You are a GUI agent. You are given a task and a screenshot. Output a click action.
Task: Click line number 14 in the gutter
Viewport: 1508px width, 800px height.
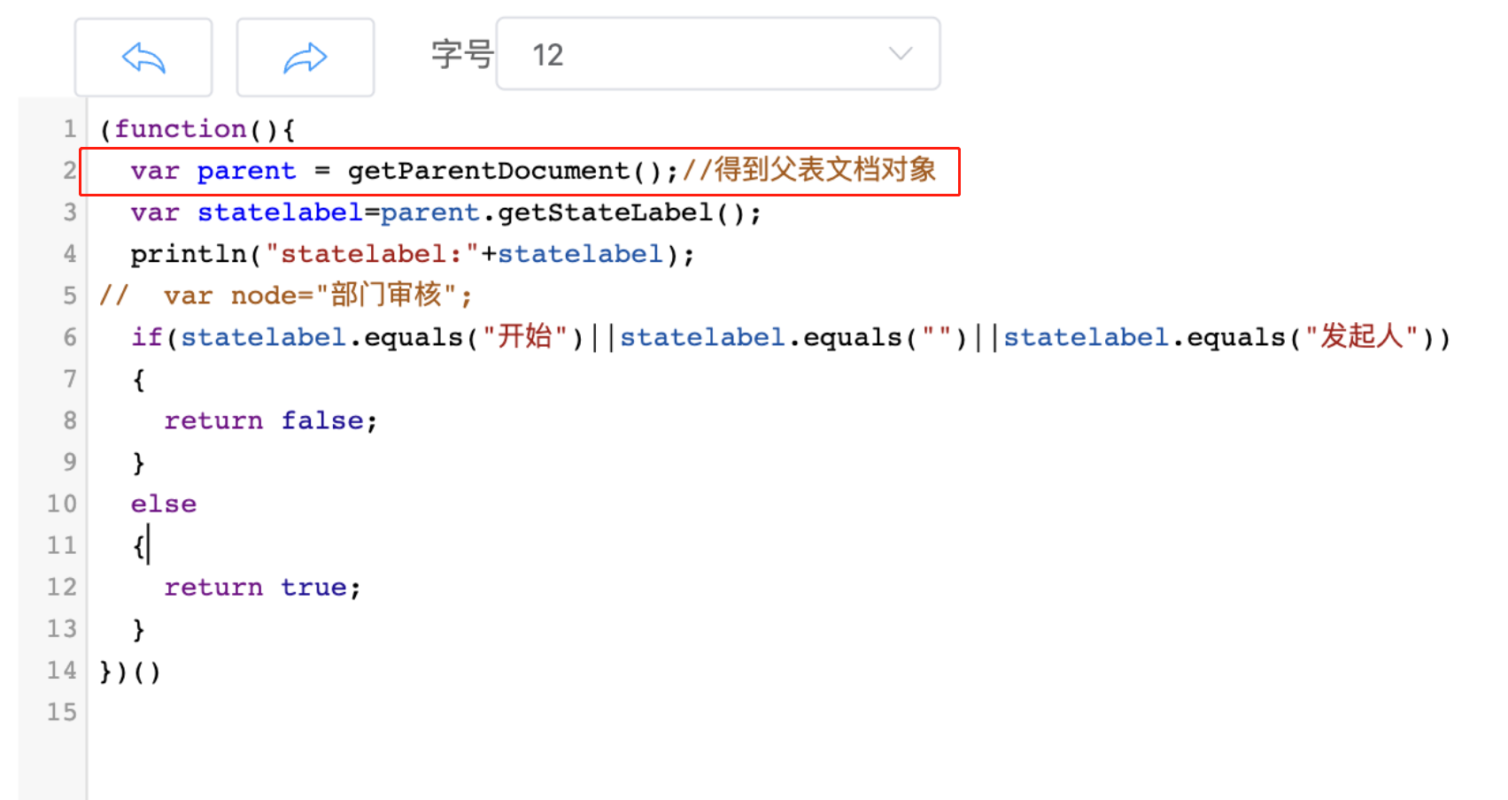[61, 670]
